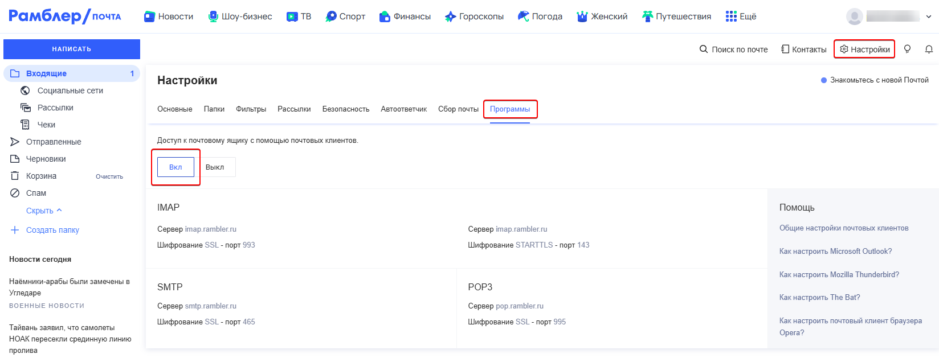
Task: Open notifications via the bell icon
Action: pos(929,50)
